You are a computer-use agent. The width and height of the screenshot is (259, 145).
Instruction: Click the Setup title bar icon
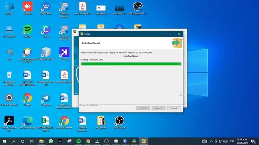point(82,34)
